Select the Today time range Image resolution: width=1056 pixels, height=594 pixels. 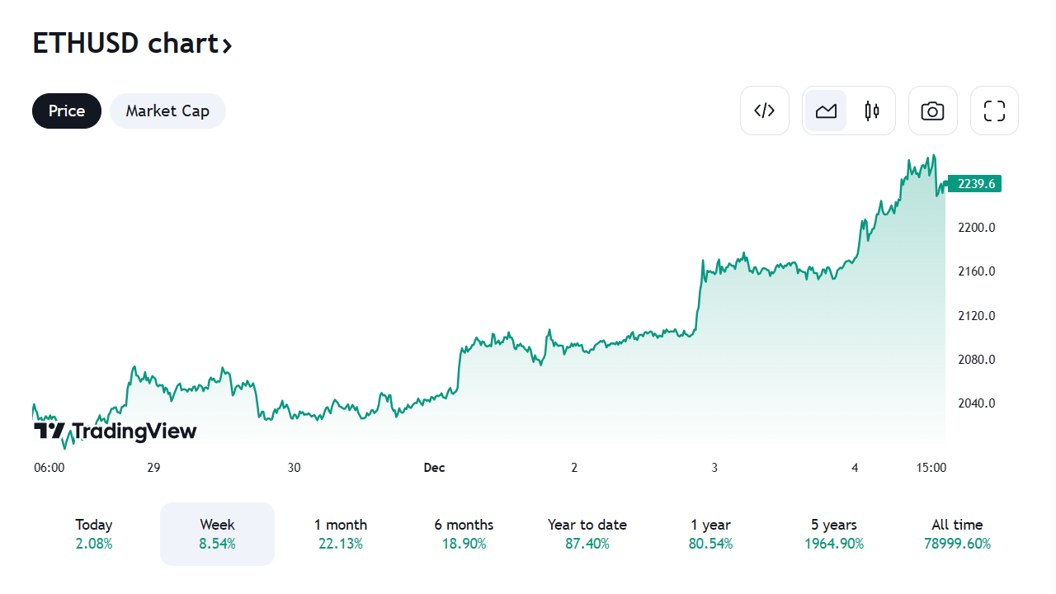coord(94,534)
